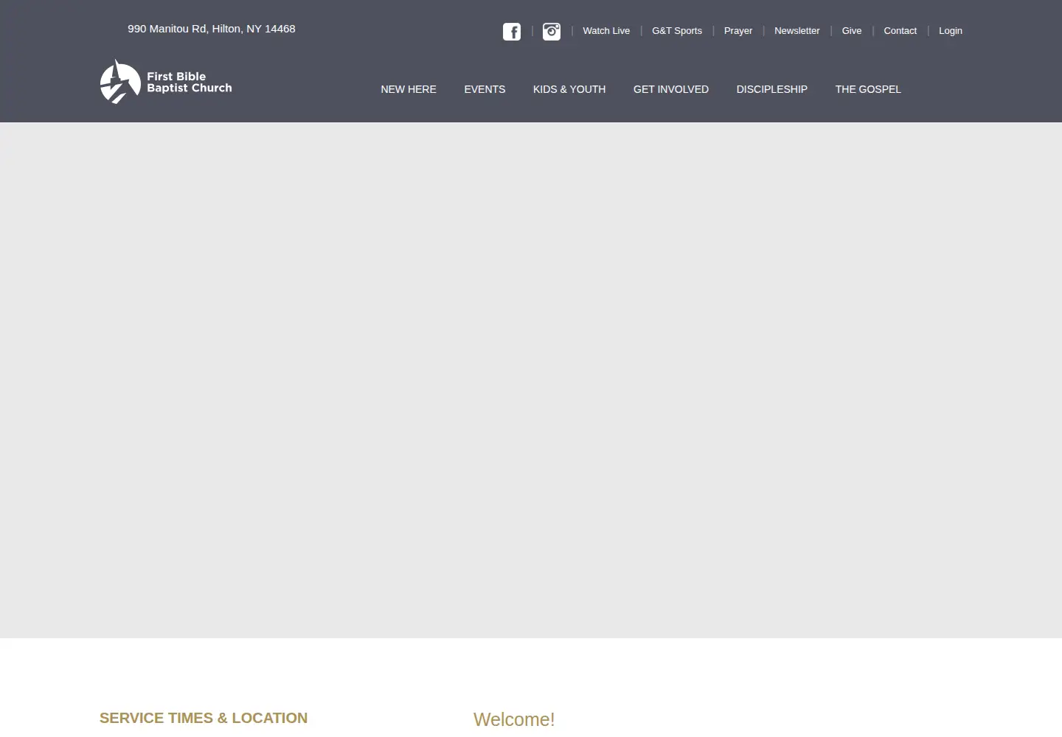Open the Contact page
The image size is (1062, 737).
click(x=900, y=31)
